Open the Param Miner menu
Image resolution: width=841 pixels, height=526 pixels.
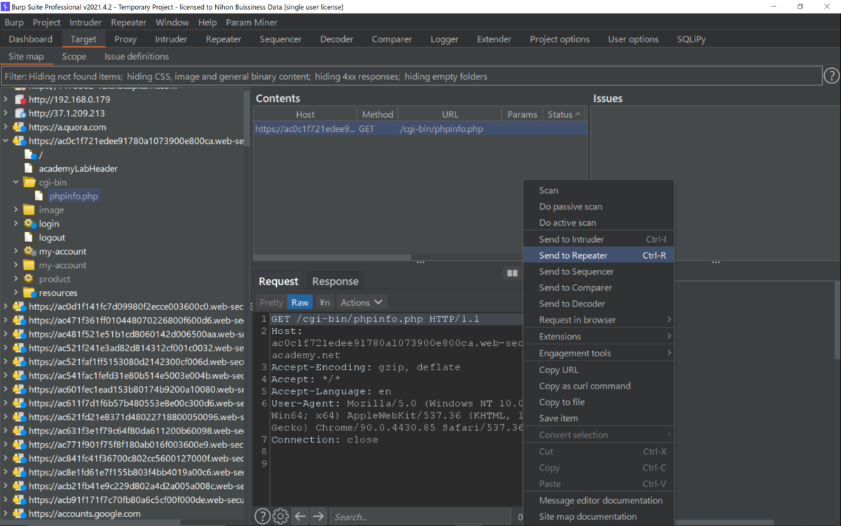click(252, 22)
